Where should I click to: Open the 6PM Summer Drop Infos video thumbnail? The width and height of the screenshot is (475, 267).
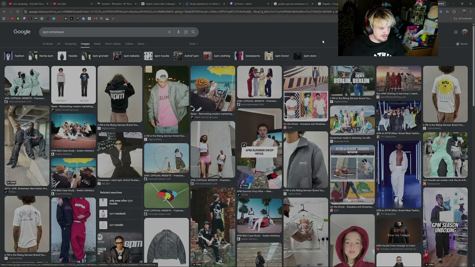point(259,149)
